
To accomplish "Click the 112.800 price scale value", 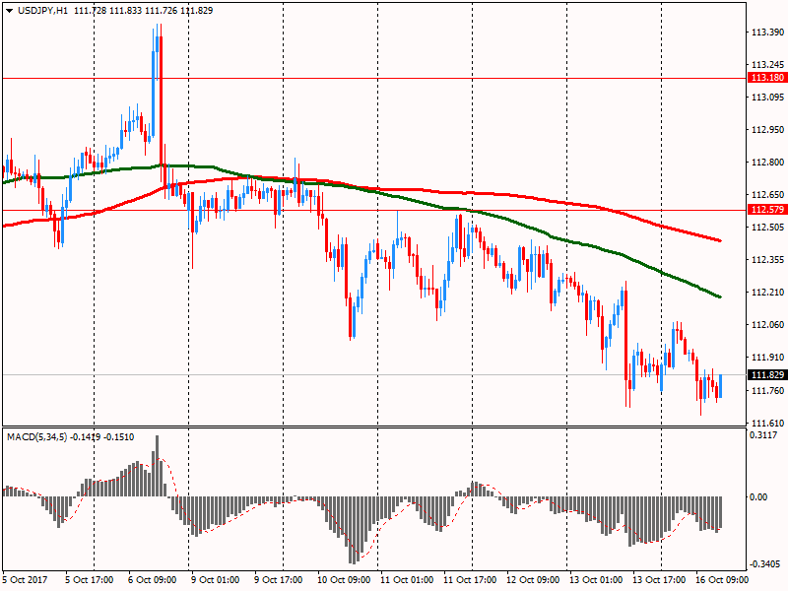I will pos(767,163).
